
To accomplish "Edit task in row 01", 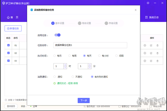I will coord(151,45).
